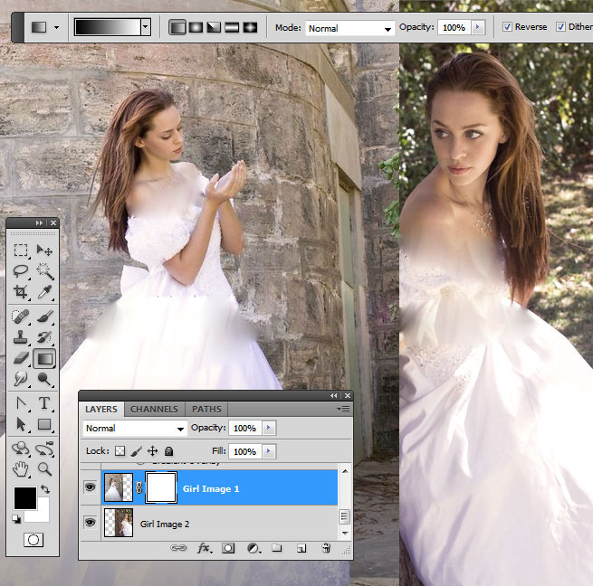
Task: Toggle visibility of Girl Image 2 layer
Action: [x=90, y=523]
